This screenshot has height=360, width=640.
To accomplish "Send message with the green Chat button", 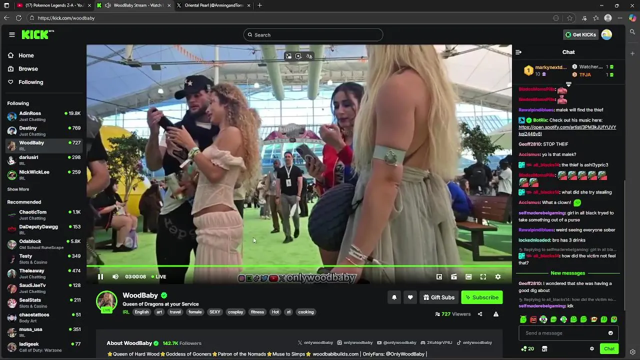I will (x=609, y=348).
